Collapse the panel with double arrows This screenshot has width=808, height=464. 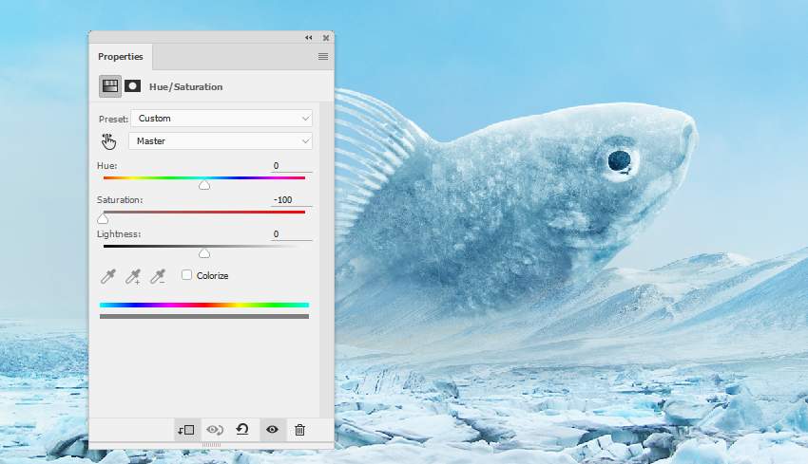309,38
